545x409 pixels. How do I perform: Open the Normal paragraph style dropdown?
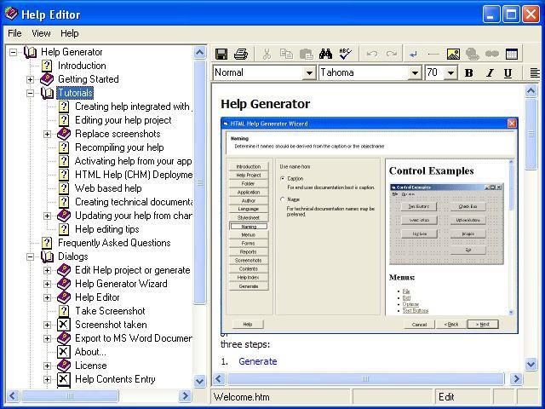[x=307, y=73]
